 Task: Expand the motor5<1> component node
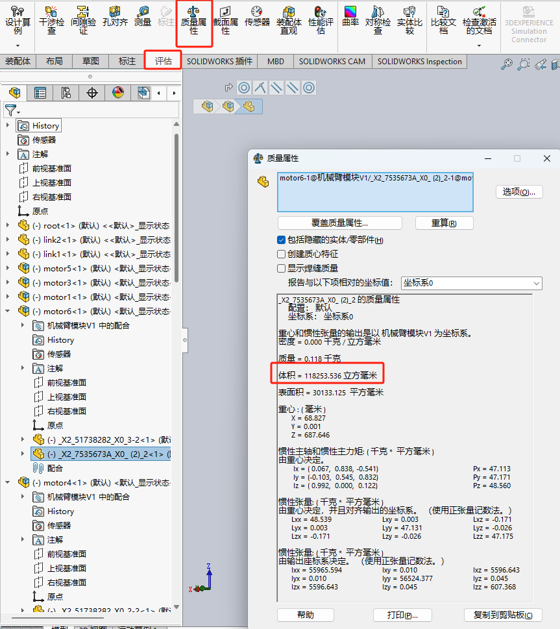[8, 268]
